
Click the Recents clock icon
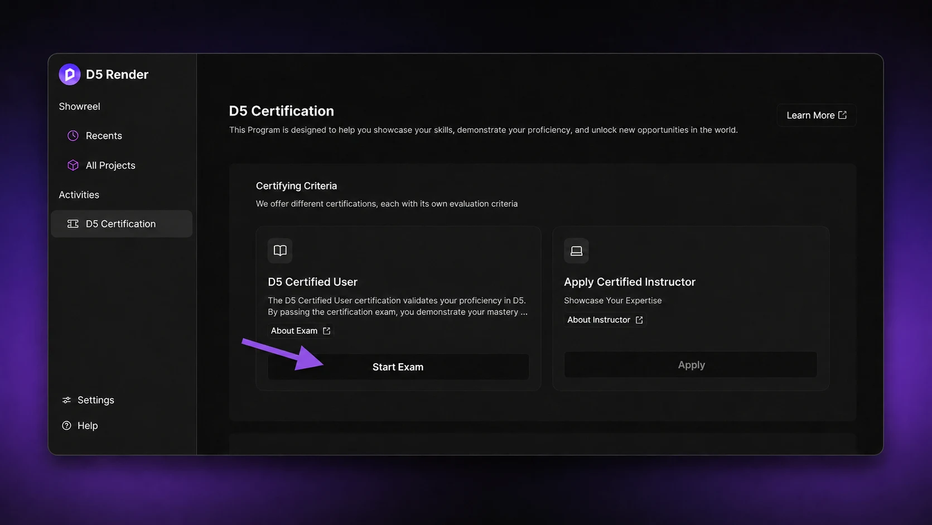tap(73, 136)
